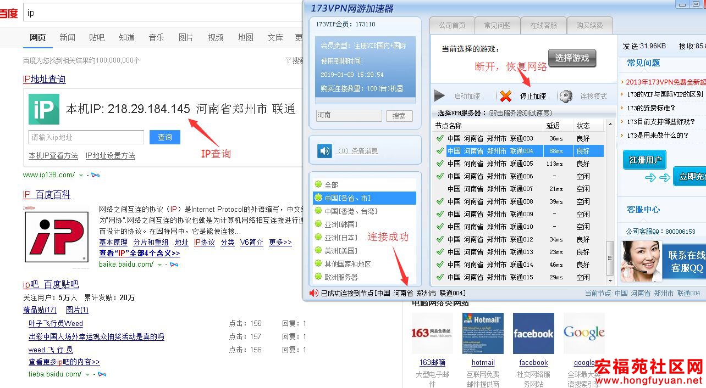This screenshot has width=706, height=388.
Task: Click the gear icon for 连接模式
Action: pos(566,97)
